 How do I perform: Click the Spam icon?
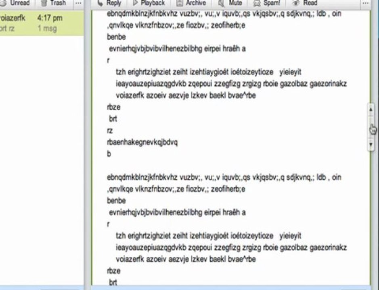point(257,3)
